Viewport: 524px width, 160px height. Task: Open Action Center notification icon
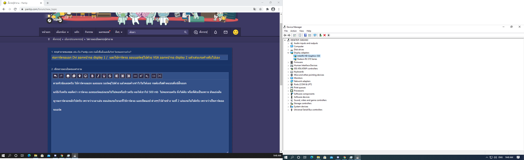point(518,157)
